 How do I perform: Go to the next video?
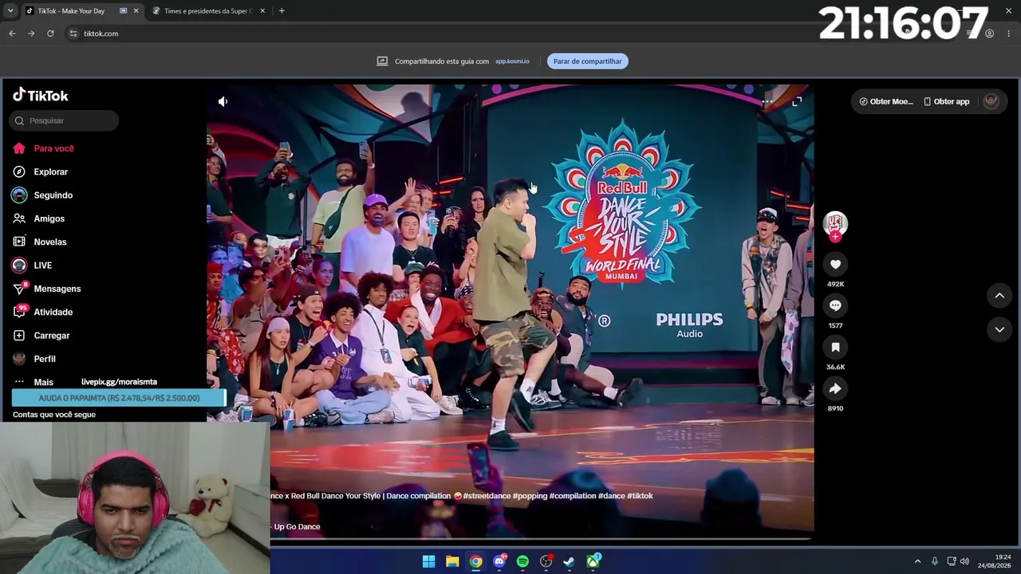coord(999,329)
